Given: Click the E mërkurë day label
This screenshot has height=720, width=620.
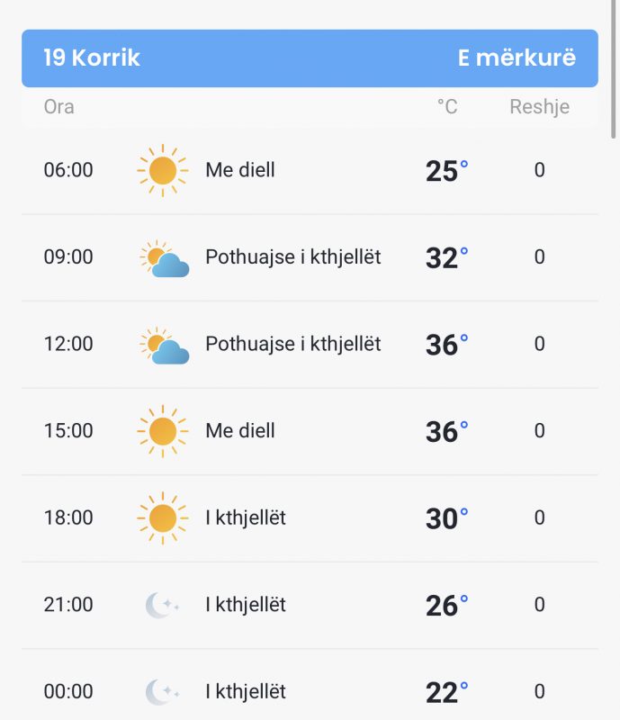Looking at the screenshot, I should click(517, 58).
